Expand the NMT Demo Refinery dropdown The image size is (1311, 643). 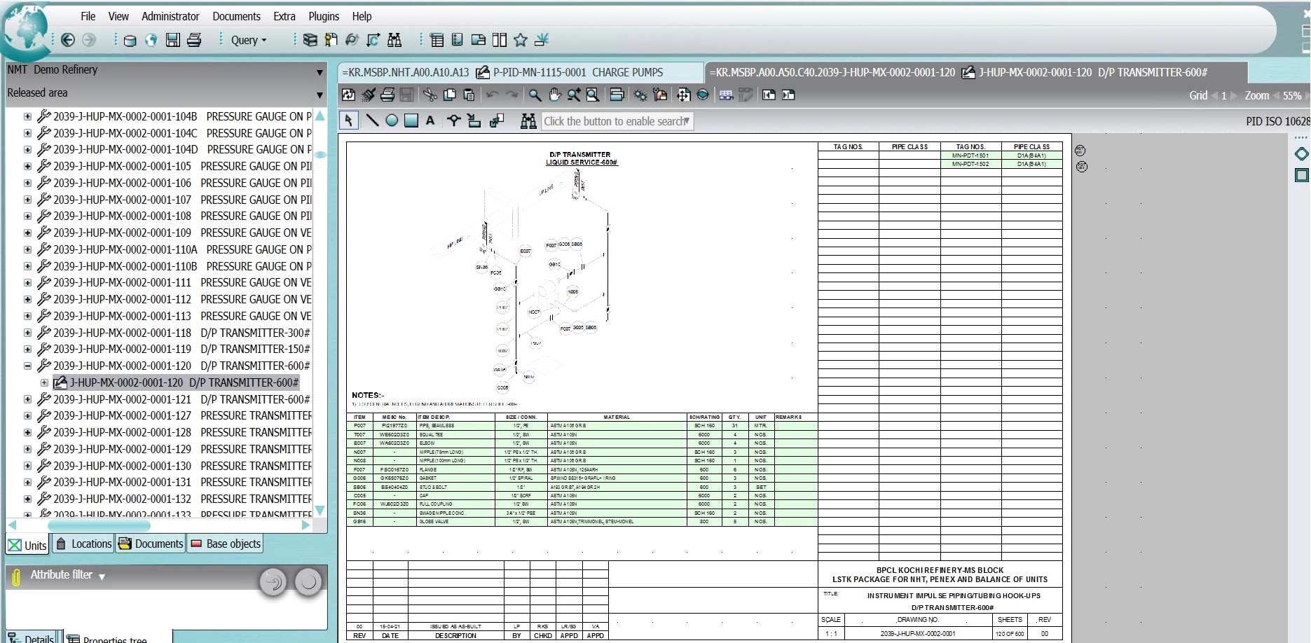[320, 72]
